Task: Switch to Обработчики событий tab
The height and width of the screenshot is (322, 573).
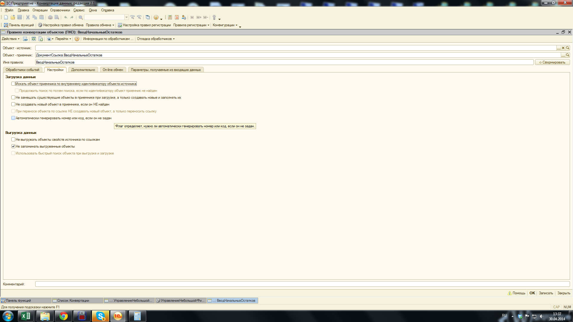Action: (22, 70)
